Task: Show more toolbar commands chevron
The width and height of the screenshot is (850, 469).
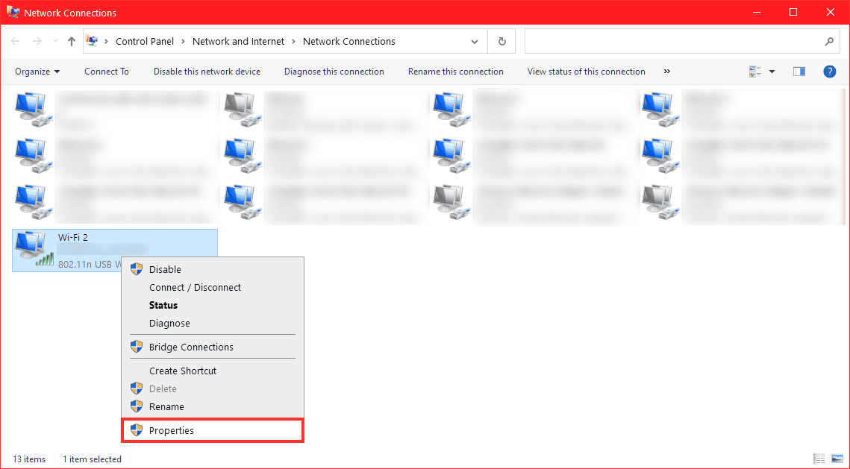Action: pos(666,72)
